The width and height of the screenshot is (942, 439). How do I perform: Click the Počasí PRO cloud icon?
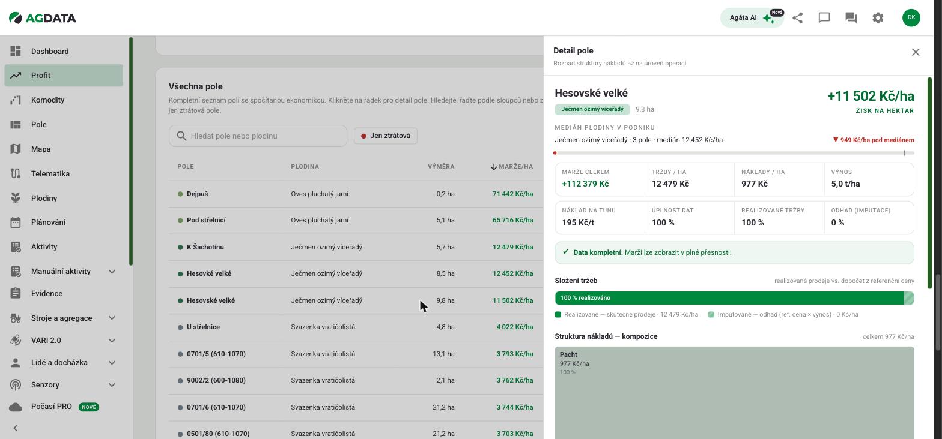point(16,407)
